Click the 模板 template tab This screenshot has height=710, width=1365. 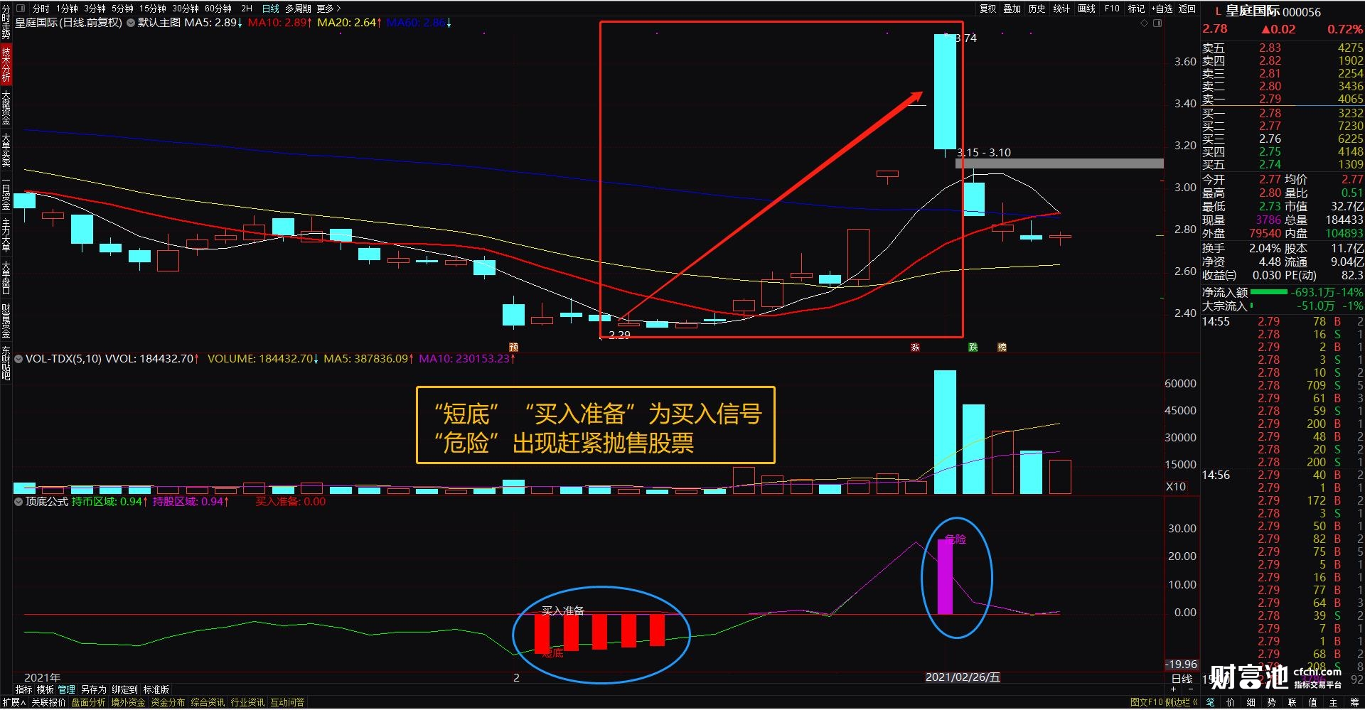click(45, 690)
